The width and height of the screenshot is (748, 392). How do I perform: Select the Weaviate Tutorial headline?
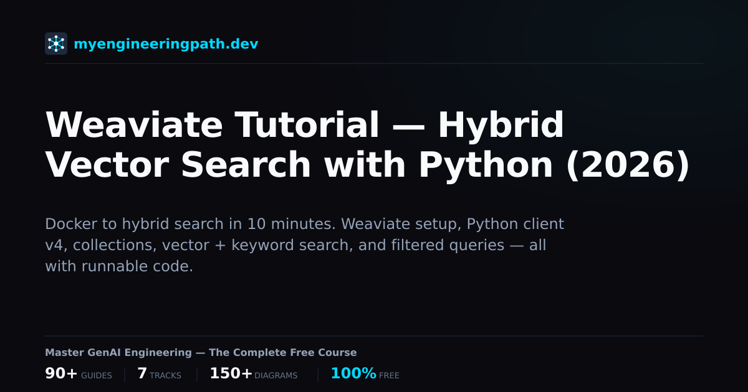coord(368,145)
